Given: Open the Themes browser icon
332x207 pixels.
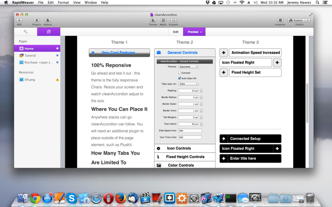Looking at the screenshot, I should tap(153, 21).
